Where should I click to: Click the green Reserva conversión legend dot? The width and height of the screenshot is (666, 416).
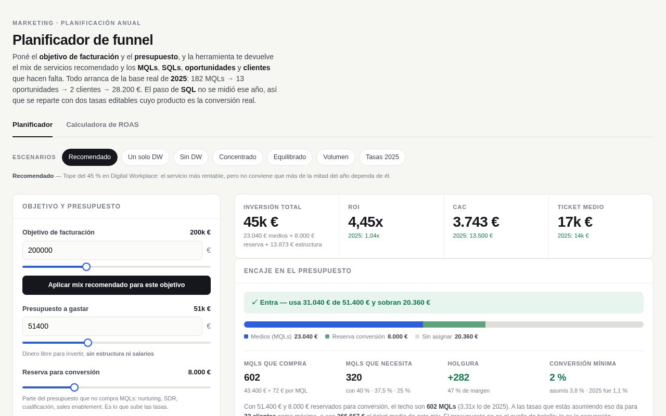[x=327, y=336]
